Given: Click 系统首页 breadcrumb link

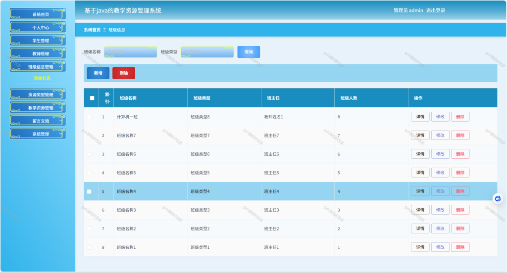Looking at the screenshot, I should point(92,30).
